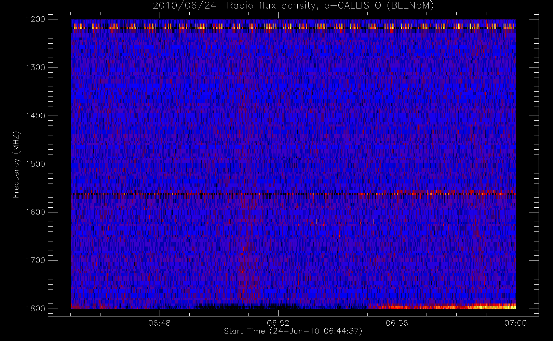The height and width of the screenshot is (341, 553).
Task: Click the 1400 frequency tick label
Action: coord(36,116)
